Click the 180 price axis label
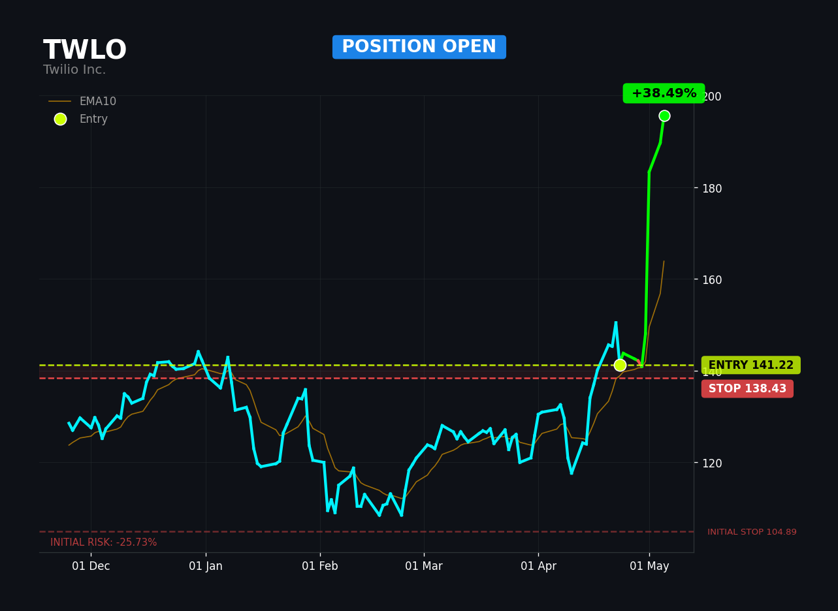This screenshot has width=838, height=611. pyautogui.click(x=711, y=188)
